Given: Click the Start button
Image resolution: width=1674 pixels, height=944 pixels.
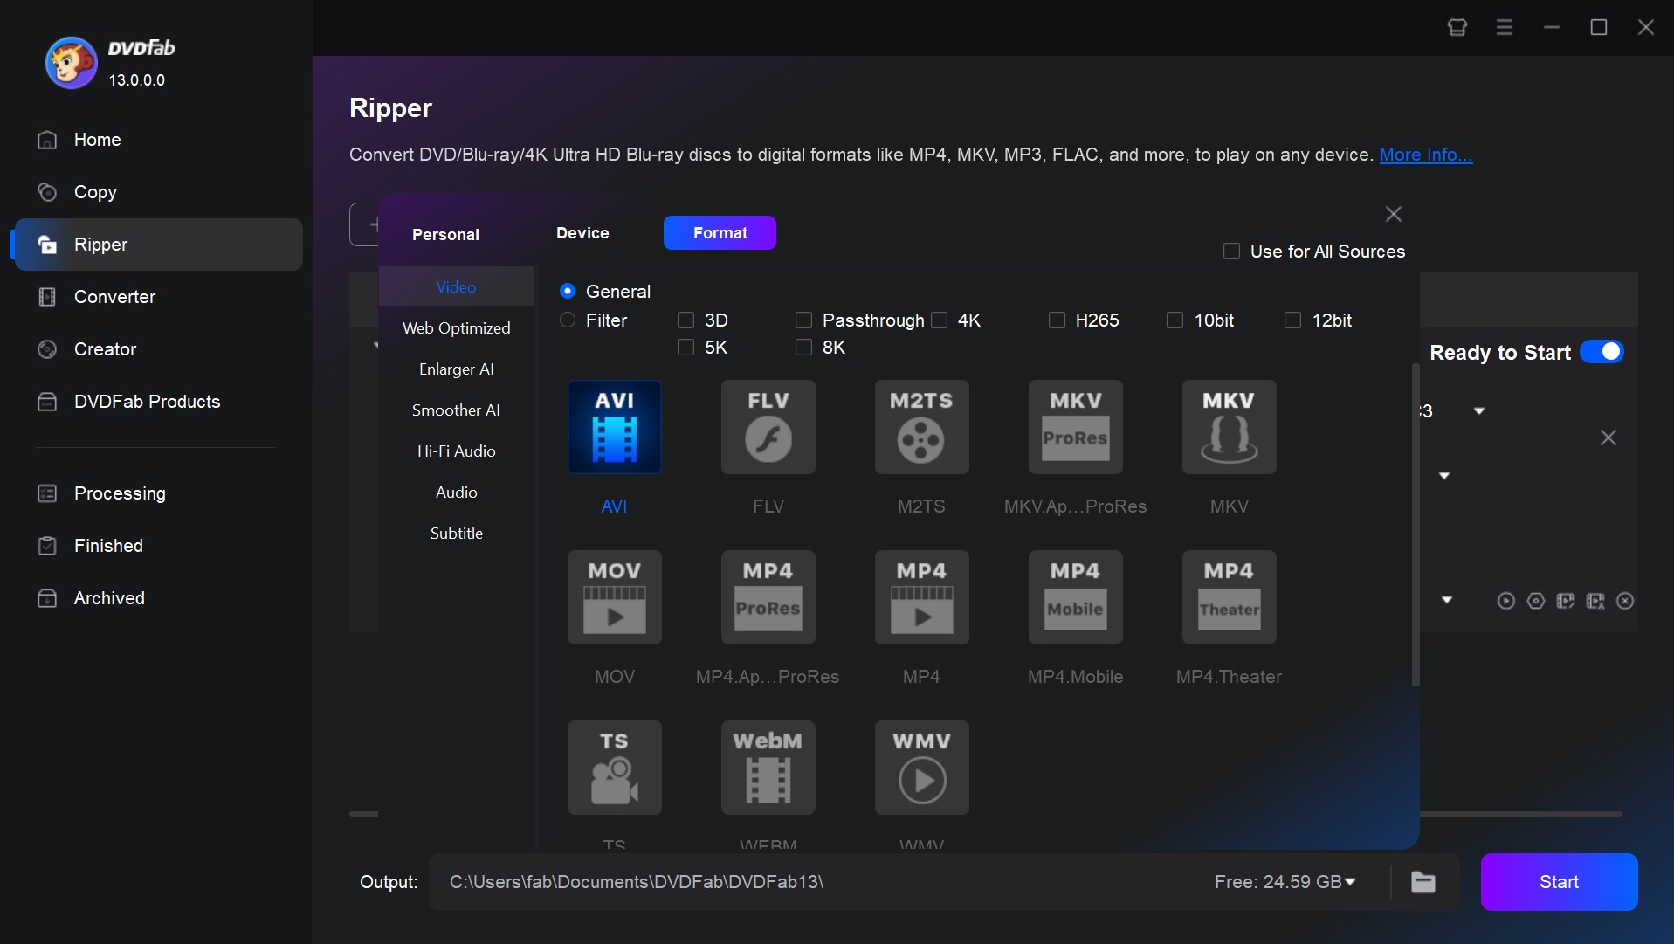Looking at the screenshot, I should [x=1558, y=882].
